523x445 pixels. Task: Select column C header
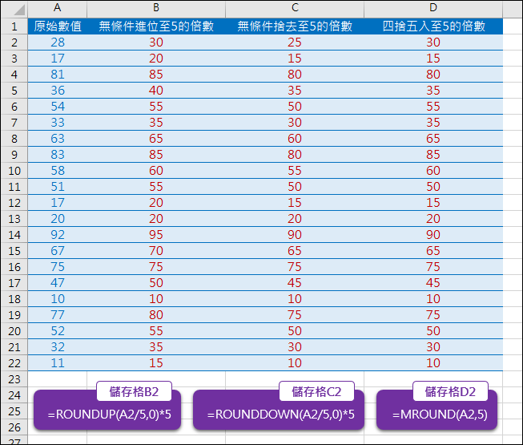click(x=295, y=8)
